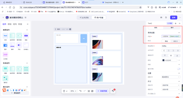The image size is (183, 98).
Task: Select left horizontal alignment
Action: click(x=164, y=50)
